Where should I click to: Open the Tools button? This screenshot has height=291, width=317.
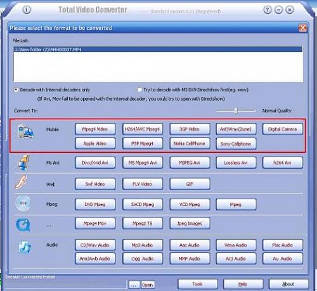pos(198,284)
